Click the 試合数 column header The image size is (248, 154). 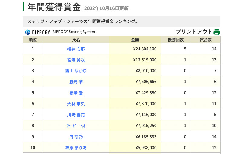click(x=206, y=40)
